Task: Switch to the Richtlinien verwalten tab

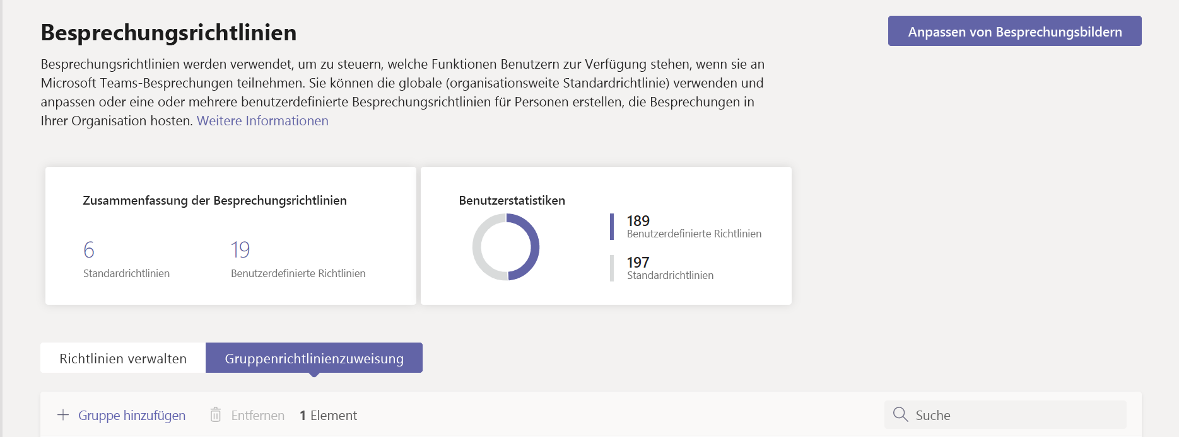Action: [x=123, y=358]
